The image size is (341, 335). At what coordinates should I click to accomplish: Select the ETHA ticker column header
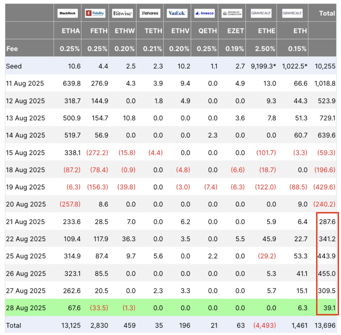click(71, 31)
